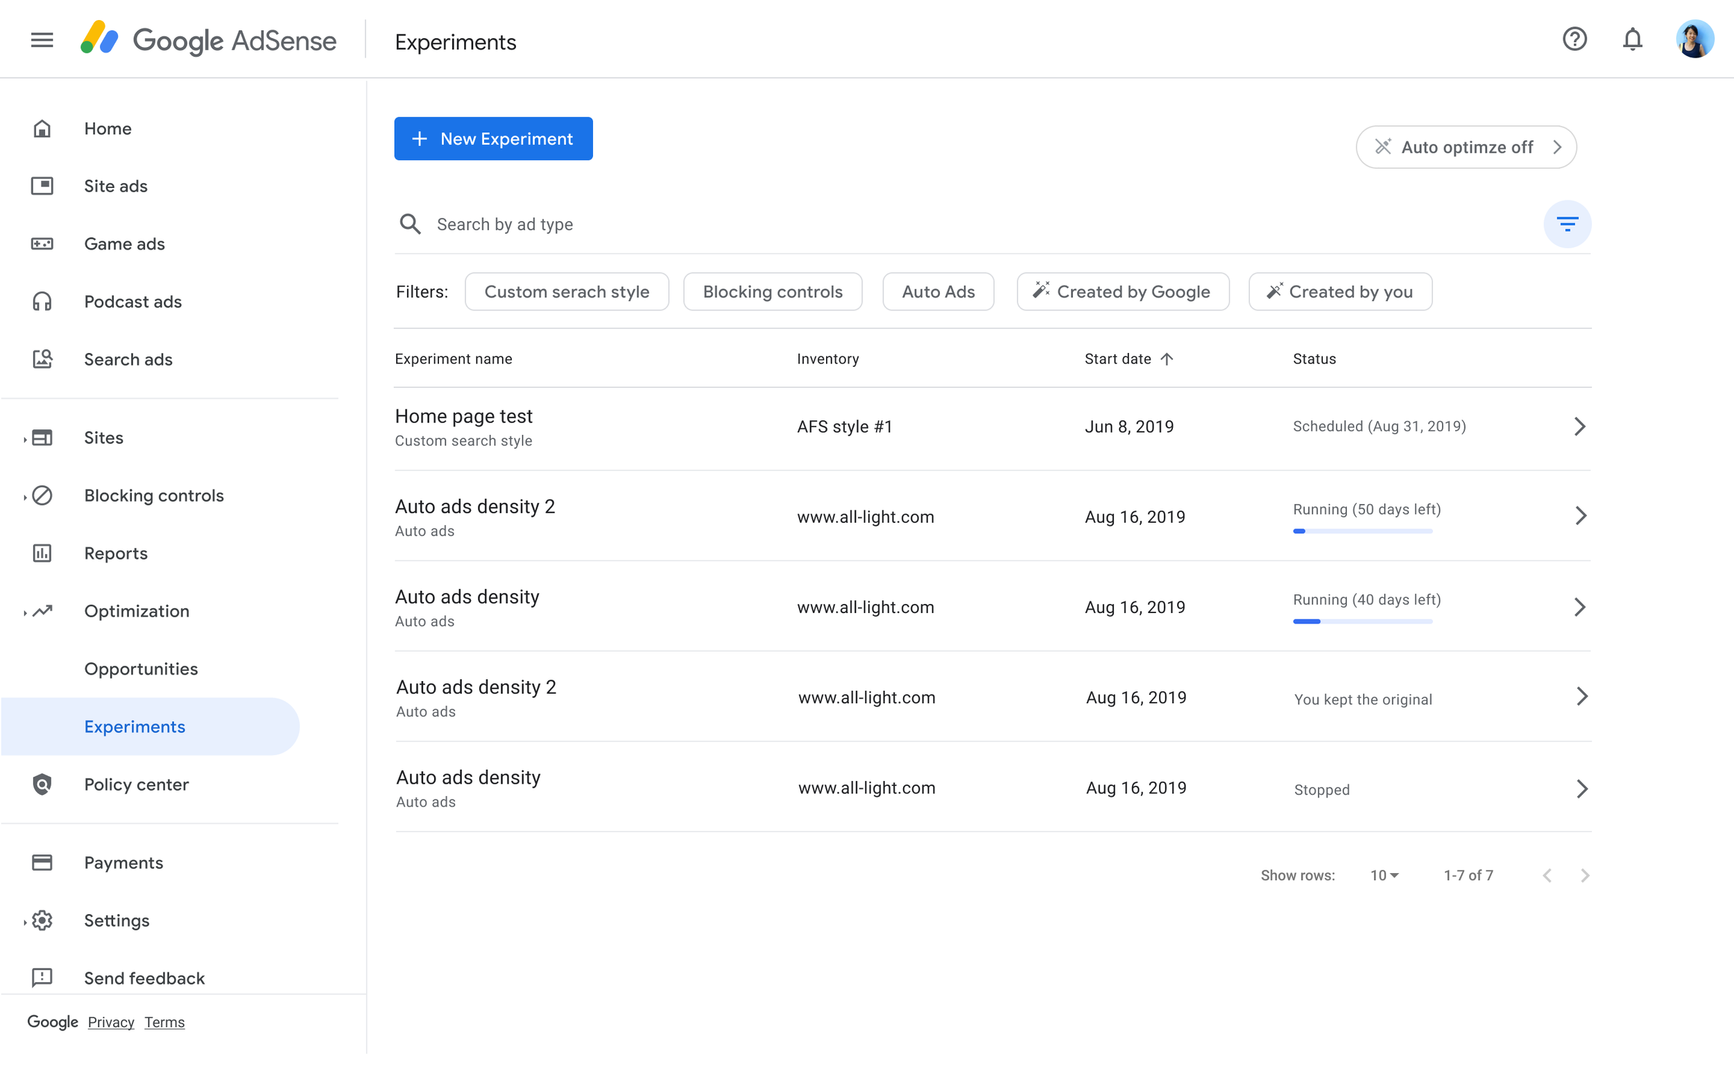1734x1084 pixels.
Task: Open the notifications bell
Action: coord(1632,39)
